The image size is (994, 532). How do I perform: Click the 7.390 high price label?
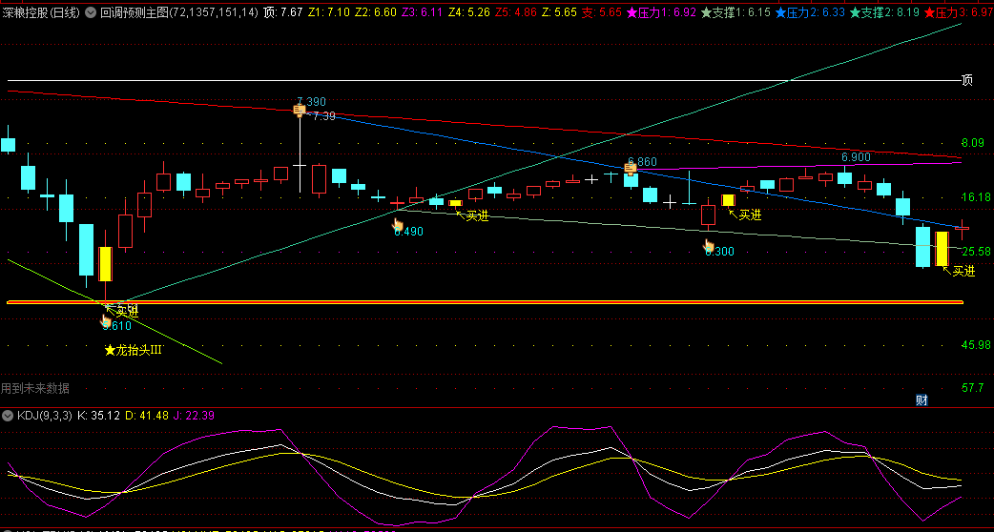click(x=311, y=102)
